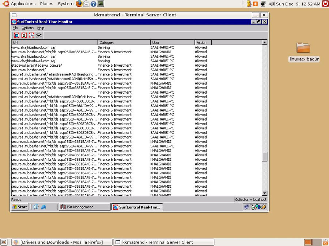Click the orange pencil Windows tray icon
The image size is (329, 246).
pyautogui.click(x=264, y=207)
